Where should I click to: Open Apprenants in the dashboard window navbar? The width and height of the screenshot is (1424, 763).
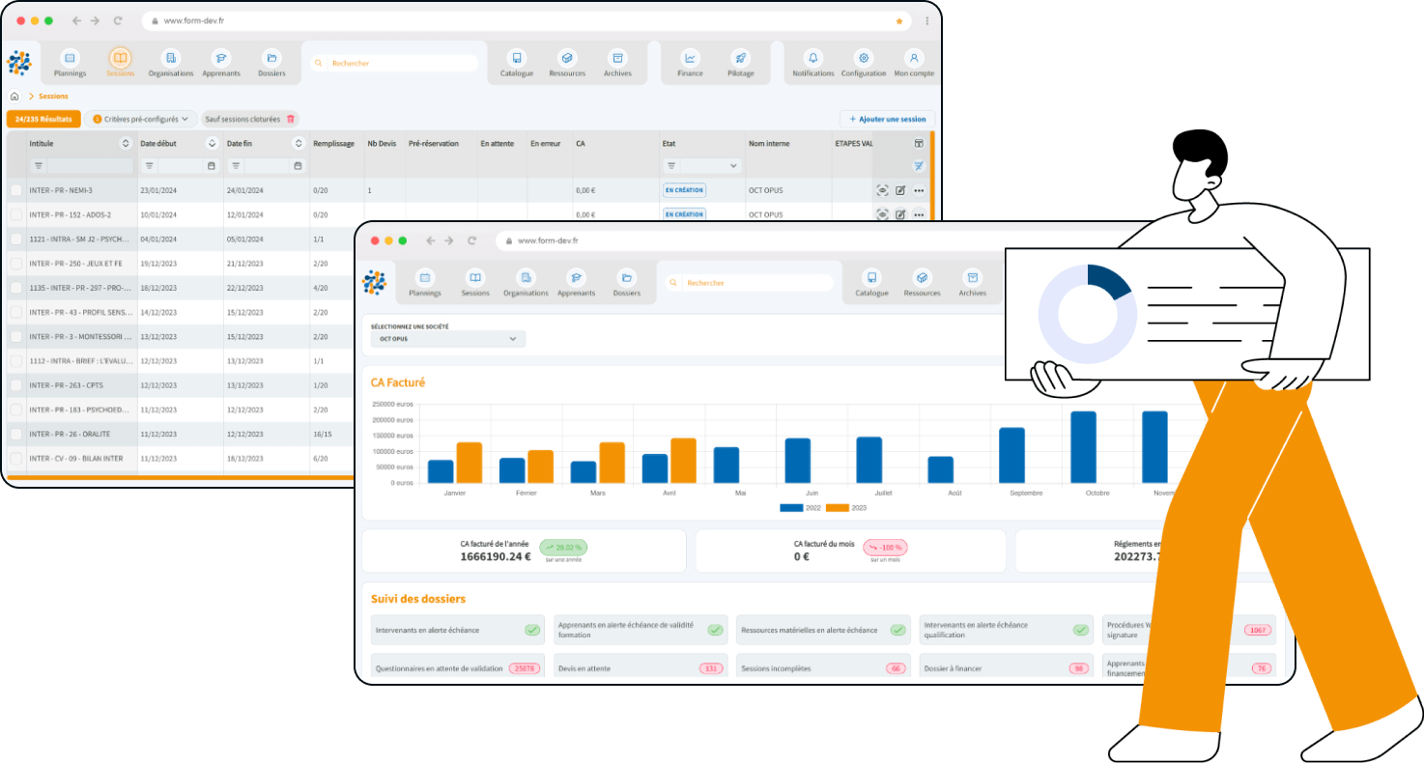click(x=577, y=283)
